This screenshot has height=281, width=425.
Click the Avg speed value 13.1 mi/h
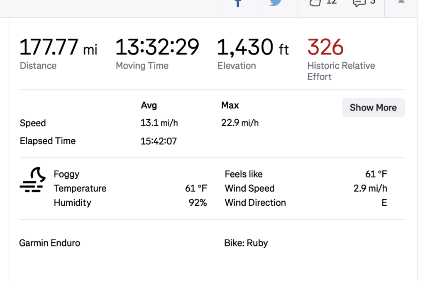point(159,123)
